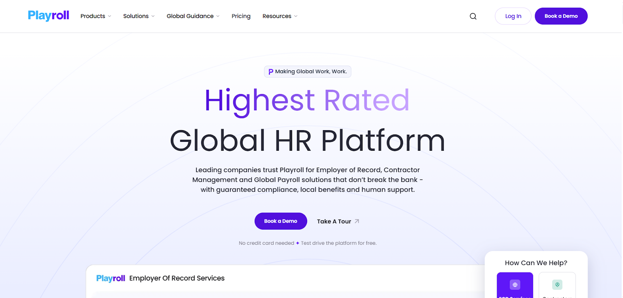This screenshot has width=623, height=298.
Task: Click the Employer Of Record Services title
Action: point(177,278)
